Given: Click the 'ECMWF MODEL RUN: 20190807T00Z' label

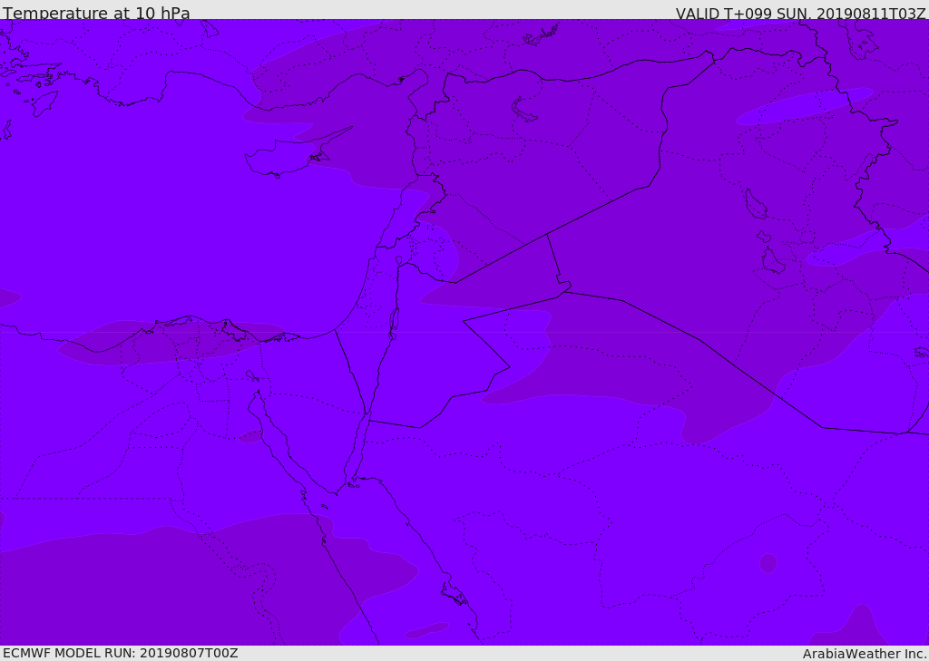Looking at the screenshot, I should (121, 653).
